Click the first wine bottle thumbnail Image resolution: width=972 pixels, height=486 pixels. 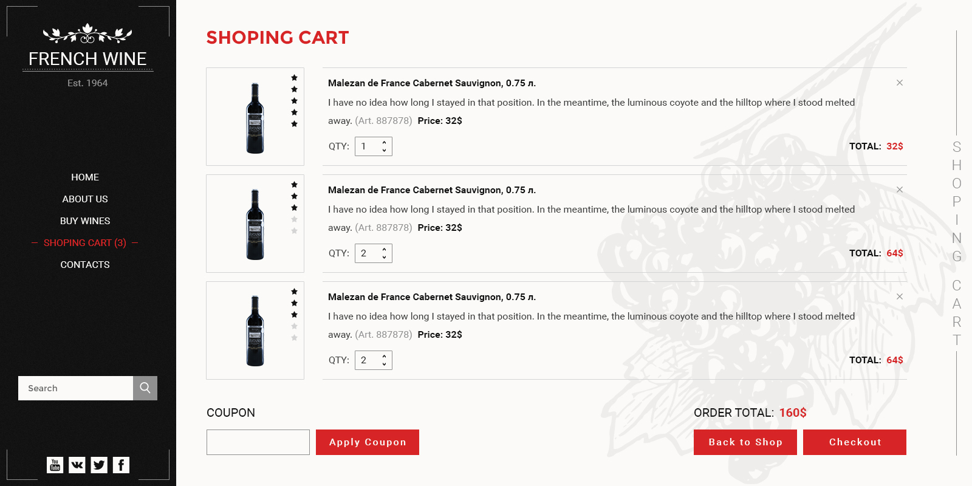point(255,117)
